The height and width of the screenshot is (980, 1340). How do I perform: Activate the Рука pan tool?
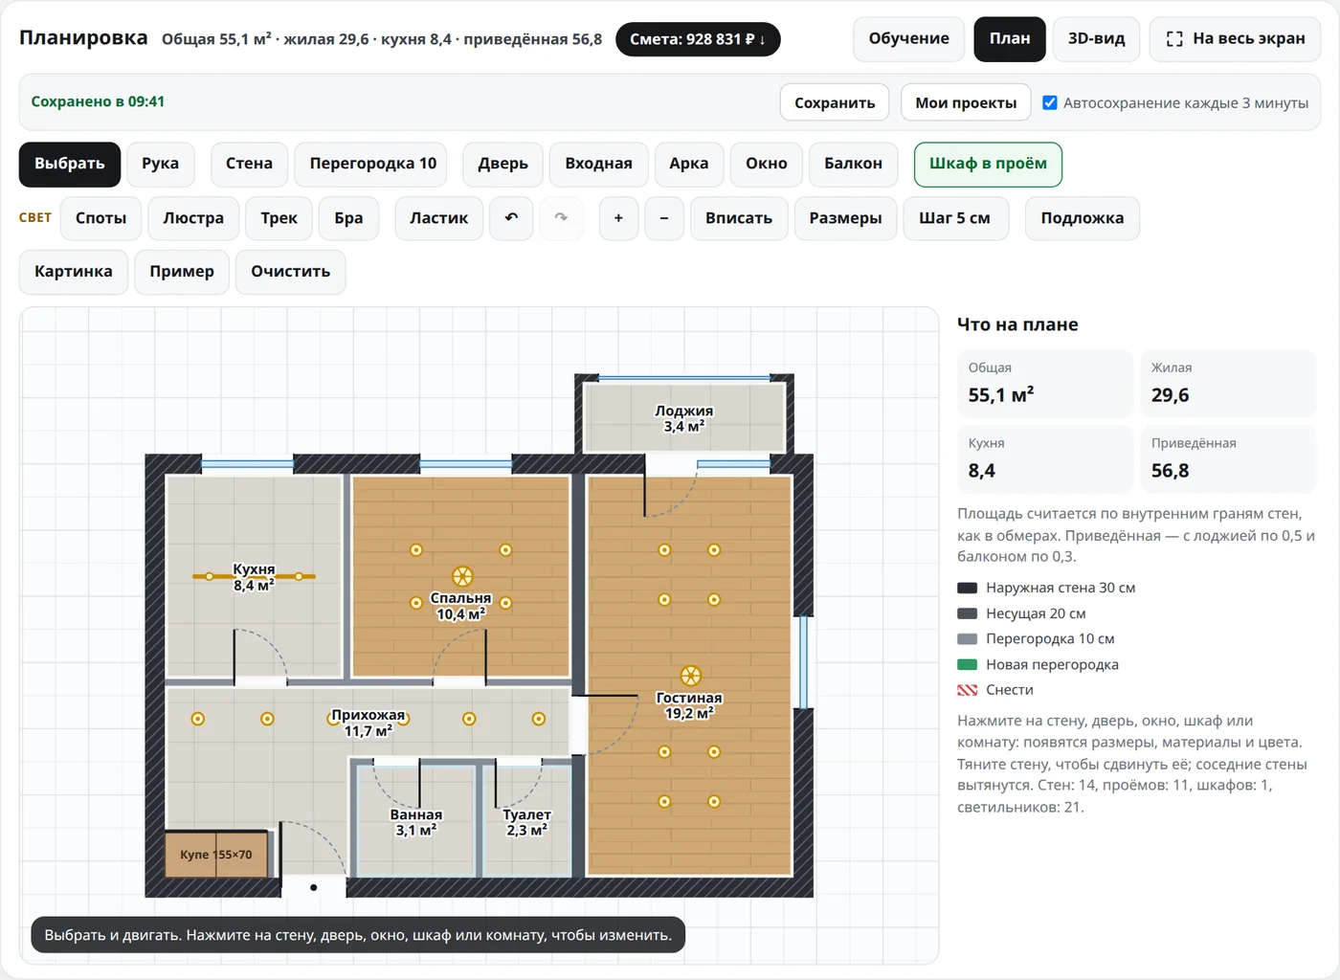point(161,164)
